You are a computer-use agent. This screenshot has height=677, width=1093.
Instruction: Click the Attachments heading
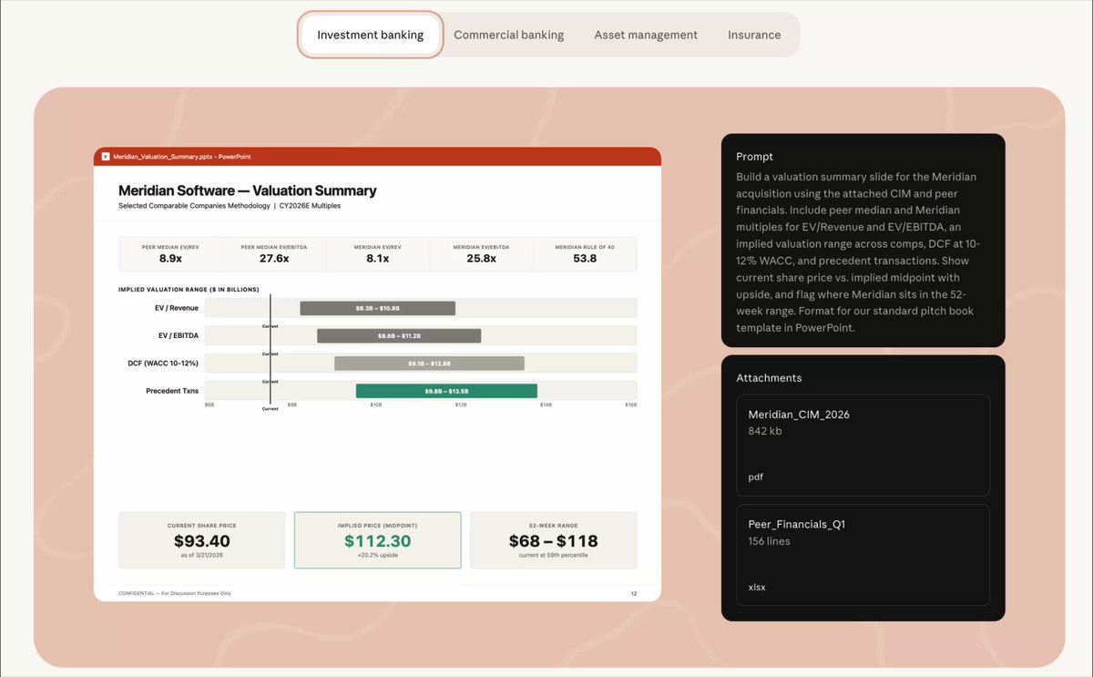(x=769, y=377)
